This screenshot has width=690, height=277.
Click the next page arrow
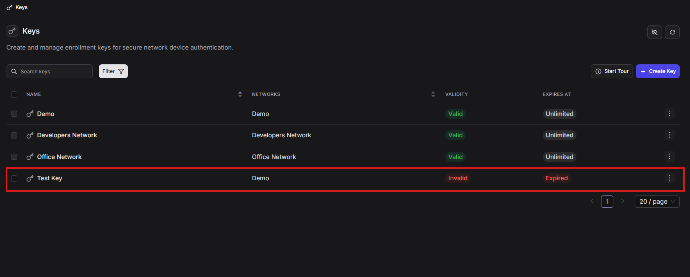(622, 201)
